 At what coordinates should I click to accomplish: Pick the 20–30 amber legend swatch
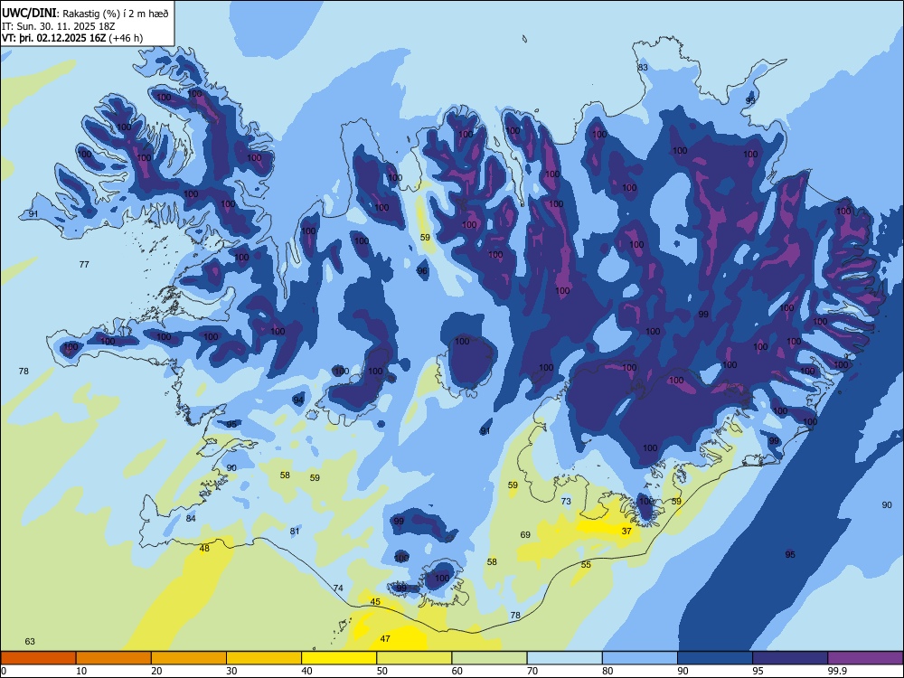click(189, 658)
